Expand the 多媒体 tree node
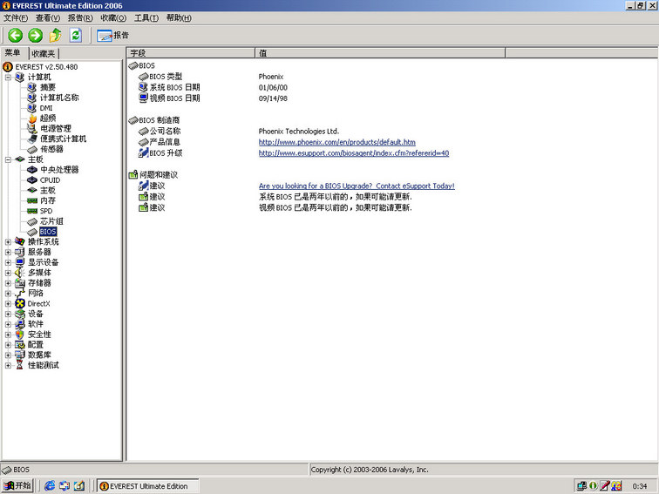This screenshot has height=494, width=659. [8, 273]
